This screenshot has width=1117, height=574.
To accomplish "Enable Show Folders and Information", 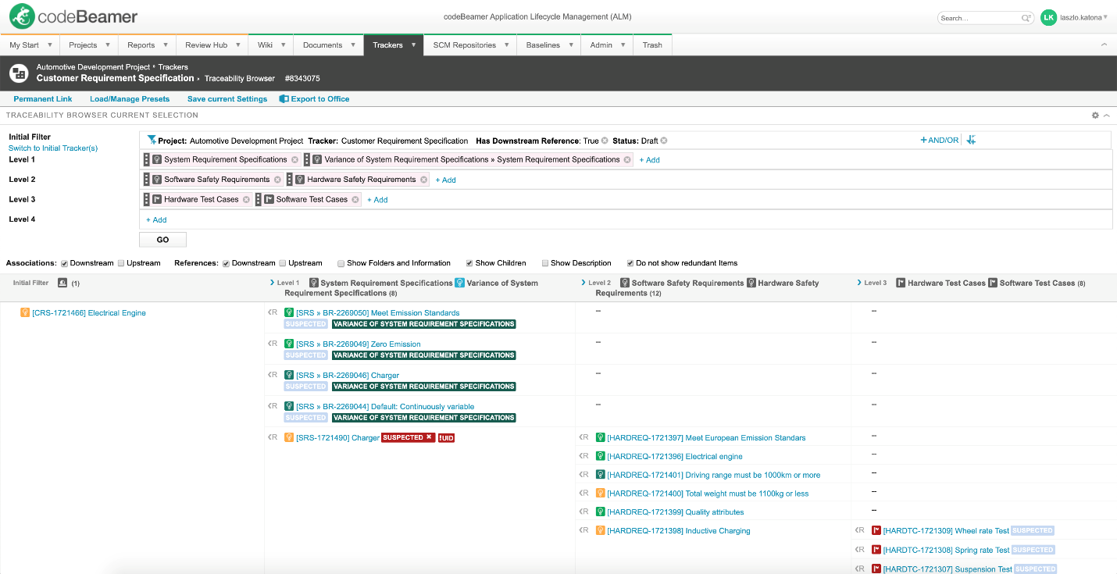I will (341, 263).
